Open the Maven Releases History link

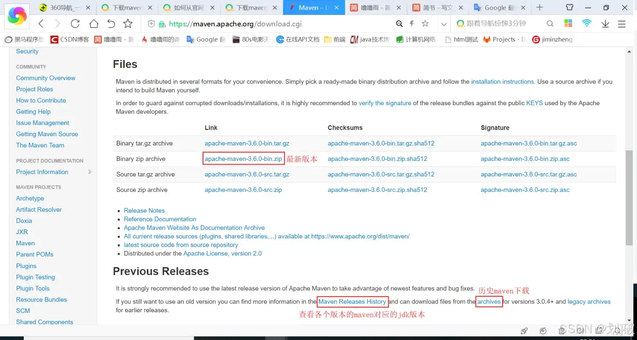352,302
